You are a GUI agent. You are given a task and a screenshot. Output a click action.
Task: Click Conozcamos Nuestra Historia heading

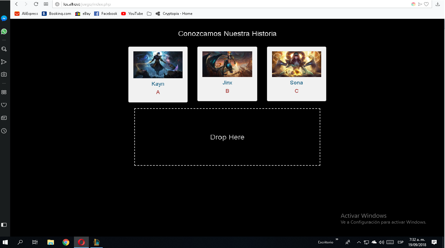click(227, 33)
